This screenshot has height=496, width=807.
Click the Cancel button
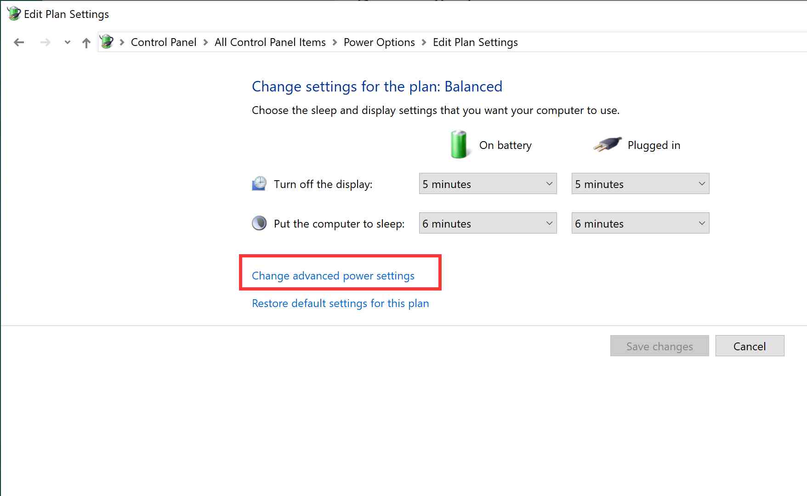[x=750, y=346]
